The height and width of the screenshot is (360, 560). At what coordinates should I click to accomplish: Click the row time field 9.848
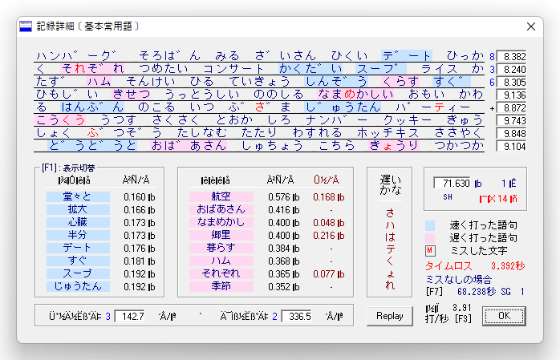(x=511, y=133)
